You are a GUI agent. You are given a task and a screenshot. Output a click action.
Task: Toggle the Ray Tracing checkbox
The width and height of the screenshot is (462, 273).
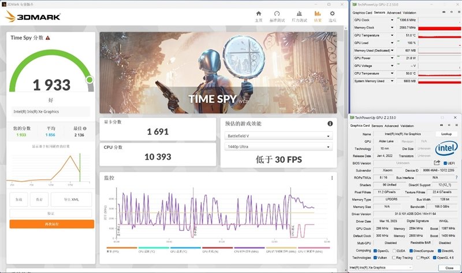(x=394, y=257)
